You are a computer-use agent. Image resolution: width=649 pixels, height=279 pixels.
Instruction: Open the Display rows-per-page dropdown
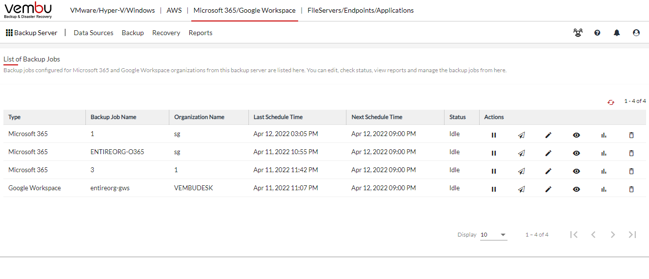pos(493,235)
